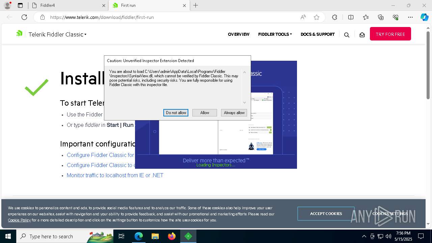This screenshot has height=243, width=432.
Task: Open DOCS & SUPPORT menu item
Action: point(318,34)
